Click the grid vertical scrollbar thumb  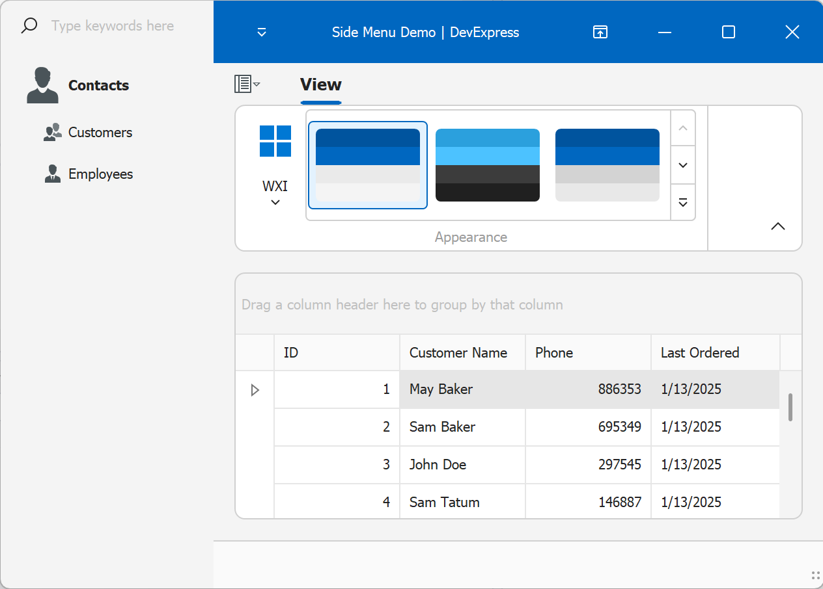tap(790, 407)
